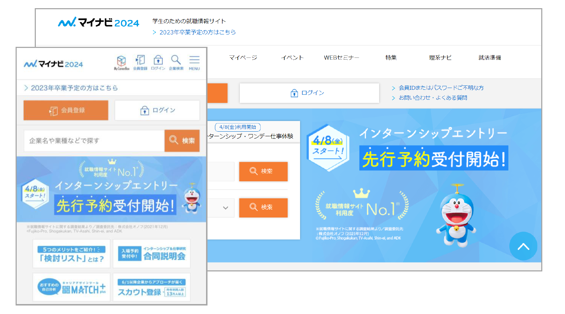Open イベント in the desktop navigation
Screen dimensions: 565x314
pos(292,57)
